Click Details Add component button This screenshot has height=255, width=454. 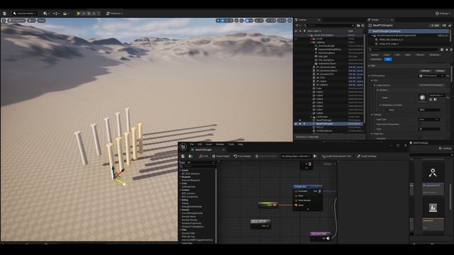435,25
